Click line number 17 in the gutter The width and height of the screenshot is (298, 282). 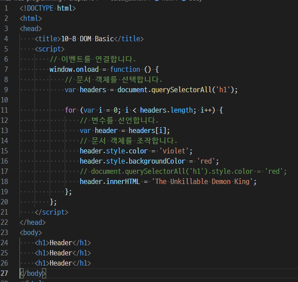click(x=4, y=171)
